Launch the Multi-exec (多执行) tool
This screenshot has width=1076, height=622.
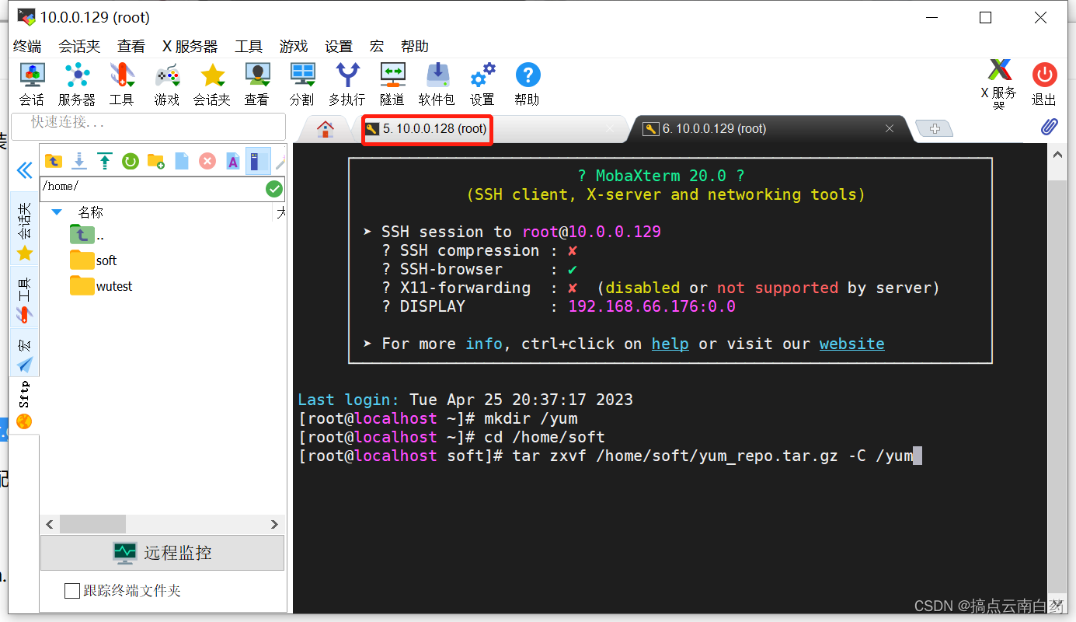[x=347, y=75]
